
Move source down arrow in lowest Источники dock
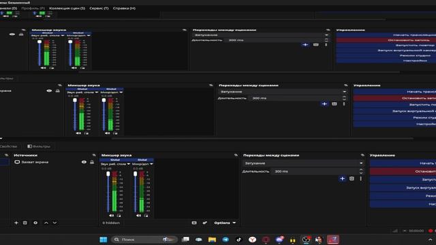point(54,223)
